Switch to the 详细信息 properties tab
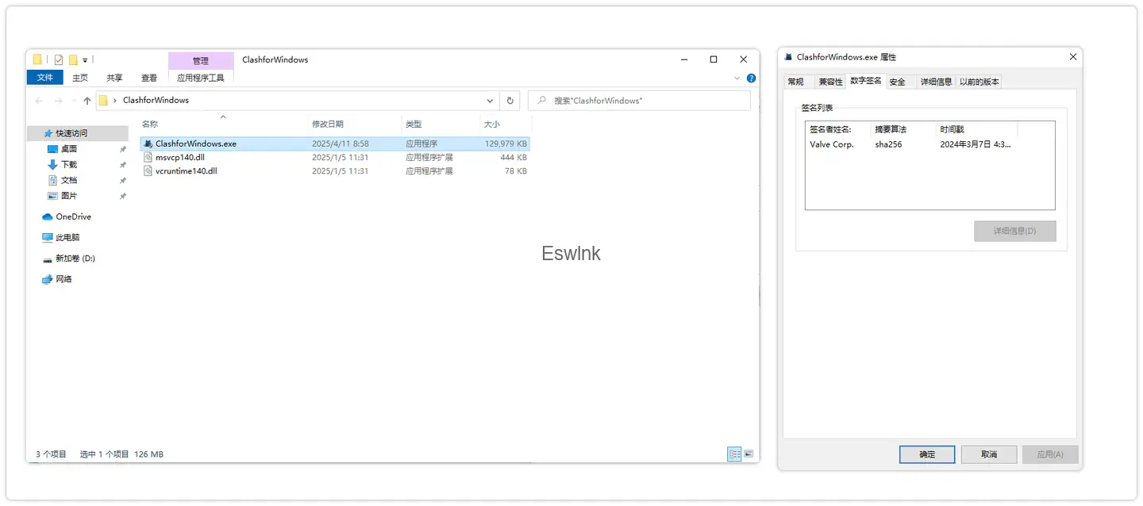 pos(936,82)
